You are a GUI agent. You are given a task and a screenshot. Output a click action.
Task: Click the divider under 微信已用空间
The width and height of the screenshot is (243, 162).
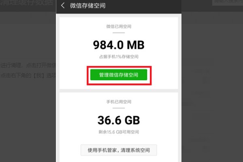coord(119,33)
